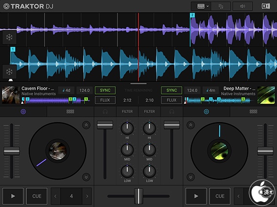Image resolution: width=277 pixels, height=207 pixels.
Task: Click cue marker 2 on purple waveform
Action: coord(192,15)
